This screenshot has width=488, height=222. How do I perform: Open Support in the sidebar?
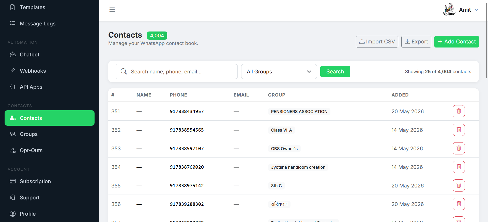pyautogui.click(x=50, y=198)
